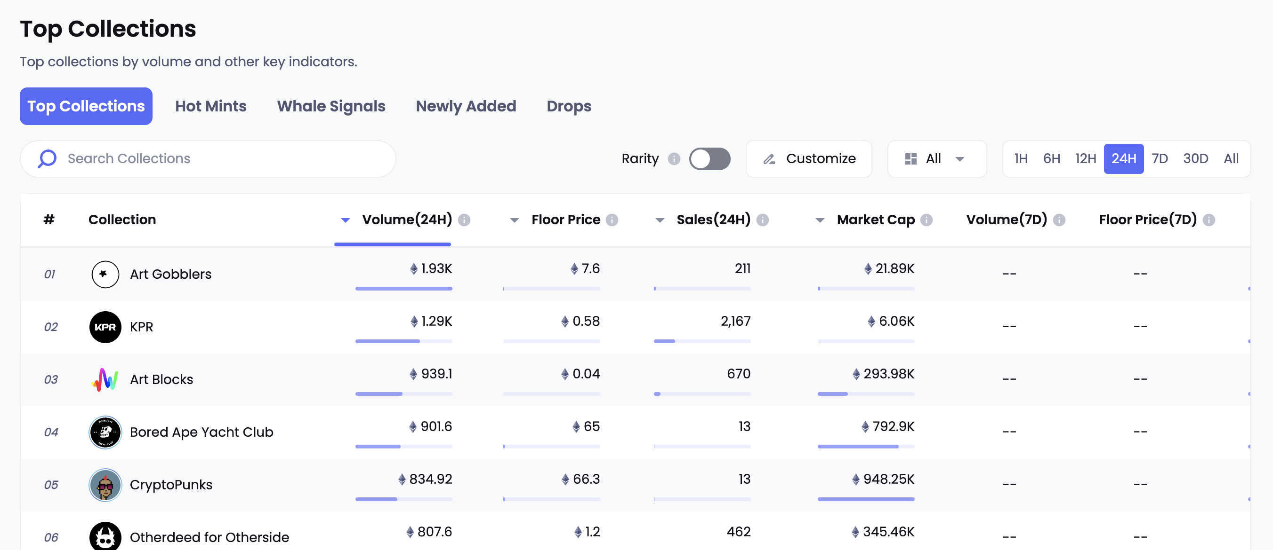Select the 1H time range
1273x550 pixels.
pyautogui.click(x=1021, y=159)
